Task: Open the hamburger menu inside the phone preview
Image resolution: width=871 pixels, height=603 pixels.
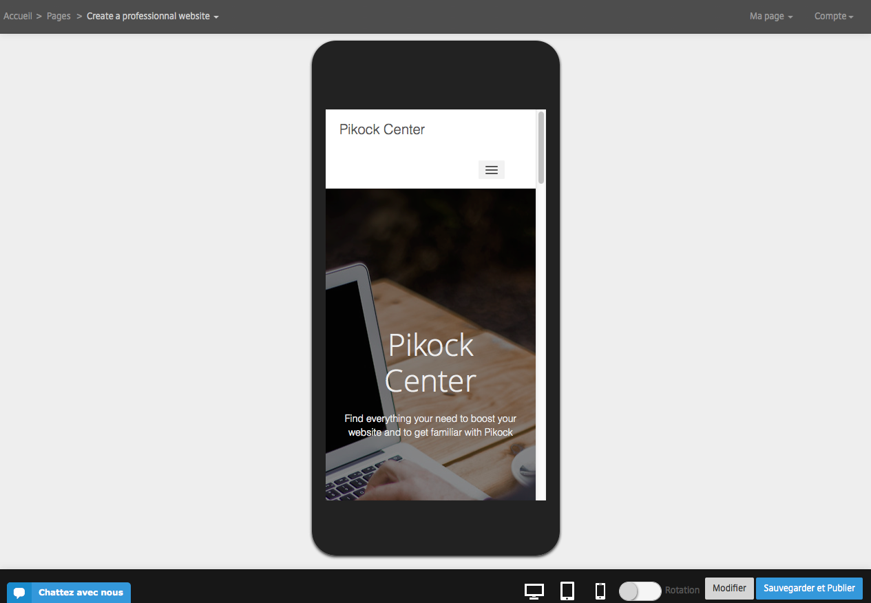Action: (x=491, y=169)
